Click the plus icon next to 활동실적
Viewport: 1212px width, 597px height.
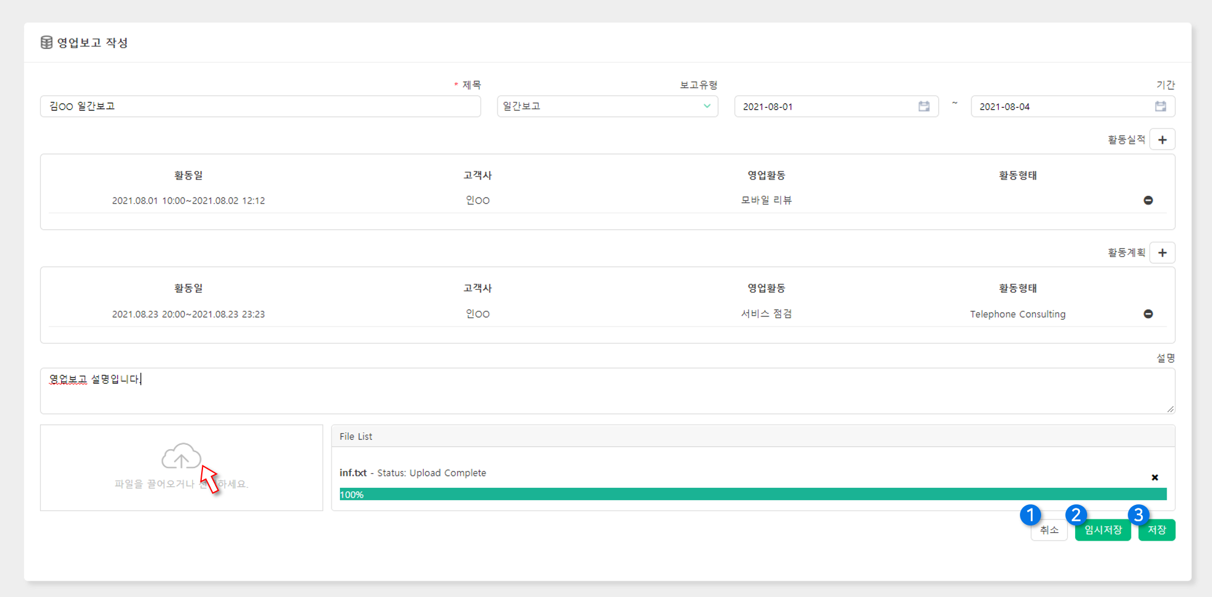tap(1162, 140)
